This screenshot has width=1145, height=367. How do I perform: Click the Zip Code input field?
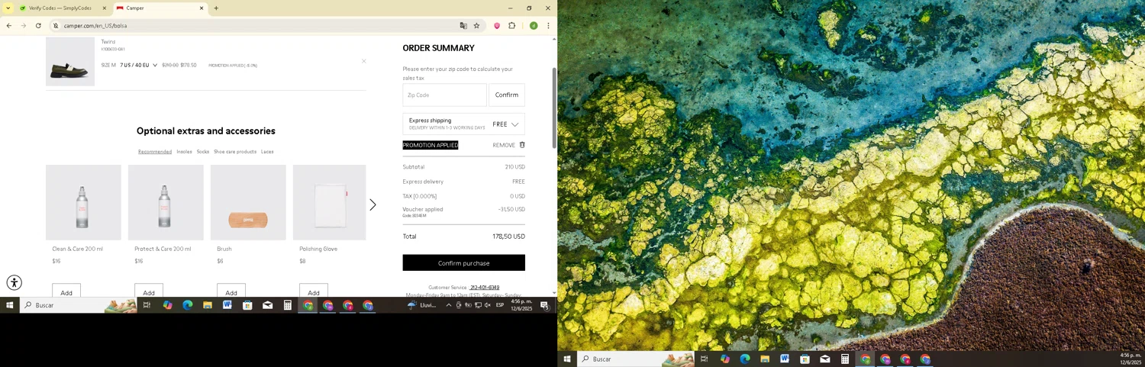[444, 95]
